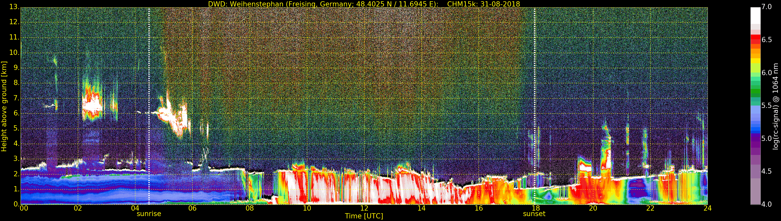
Task: Click the "Height above ground [km]" axis label
Action: [x=4, y=106]
